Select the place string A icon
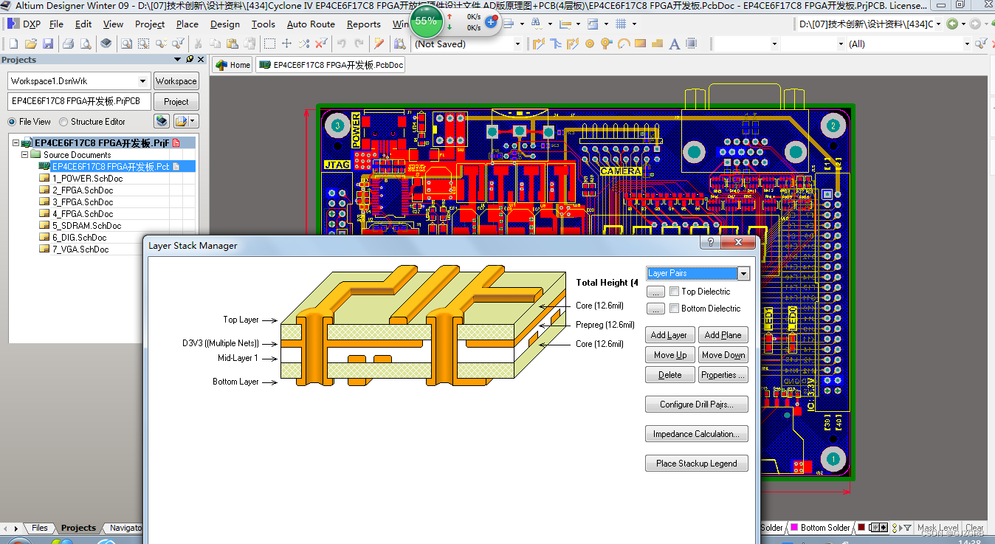995x544 pixels. tap(674, 44)
